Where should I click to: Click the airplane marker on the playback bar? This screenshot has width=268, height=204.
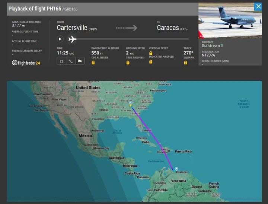pyautogui.click(x=72, y=39)
